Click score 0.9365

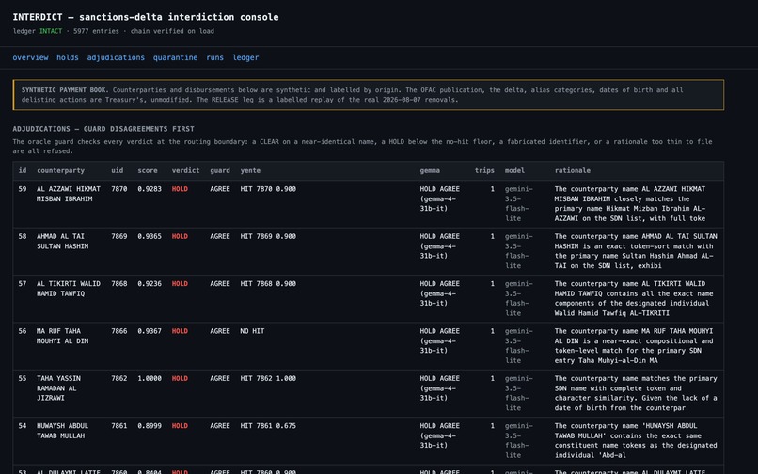[150, 236]
